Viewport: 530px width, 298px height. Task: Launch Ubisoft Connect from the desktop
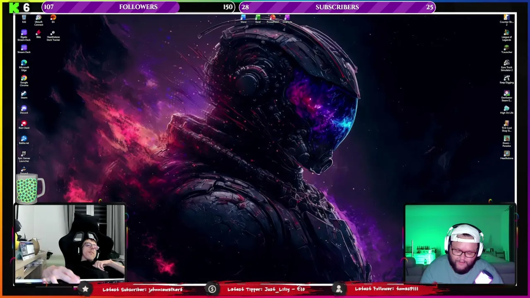(39, 20)
